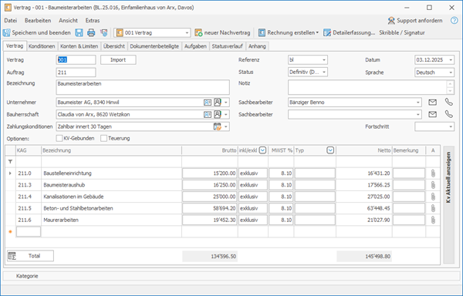Open Detailerfassung from toolbar
Screen dimensions: 463x296
click(x=349, y=32)
